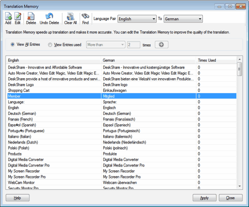Click the Close button at bottom
The height and width of the screenshot is (207, 249).
click(x=231, y=198)
